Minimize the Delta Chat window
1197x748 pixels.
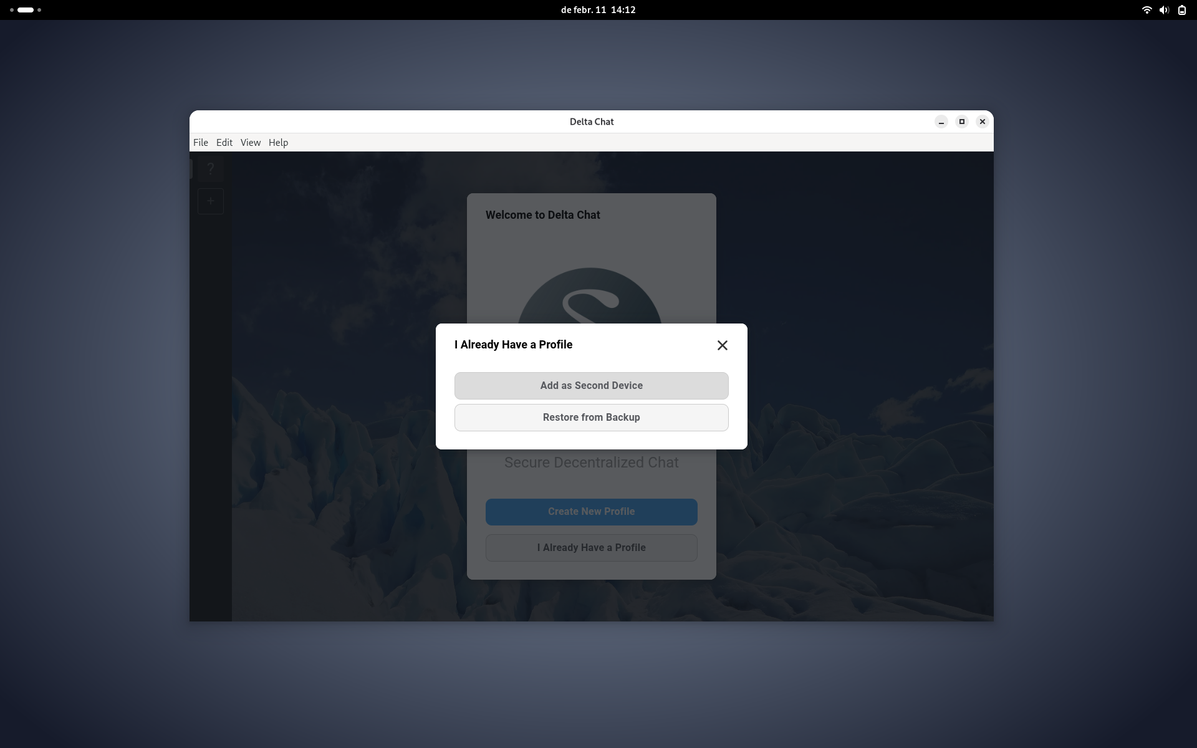coord(941,122)
